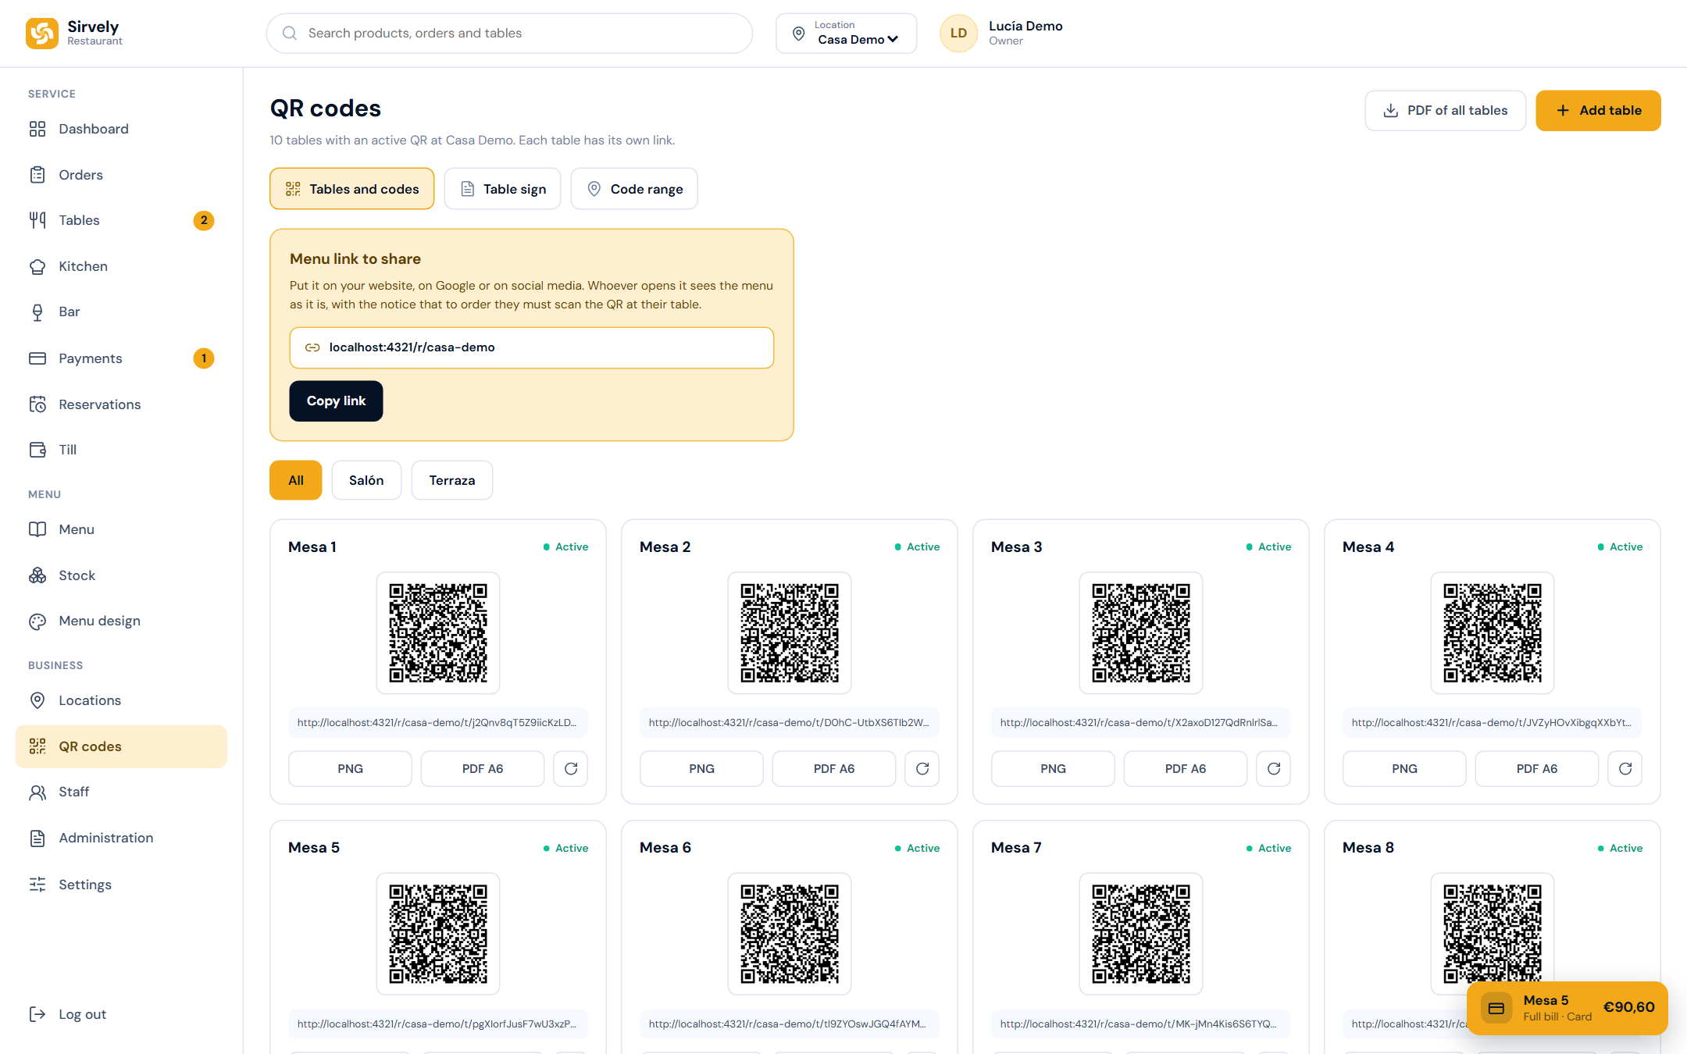The height and width of the screenshot is (1054, 1687).
Task: Regenerate the QR code for Mesa 1
Action: click(571, 769)
